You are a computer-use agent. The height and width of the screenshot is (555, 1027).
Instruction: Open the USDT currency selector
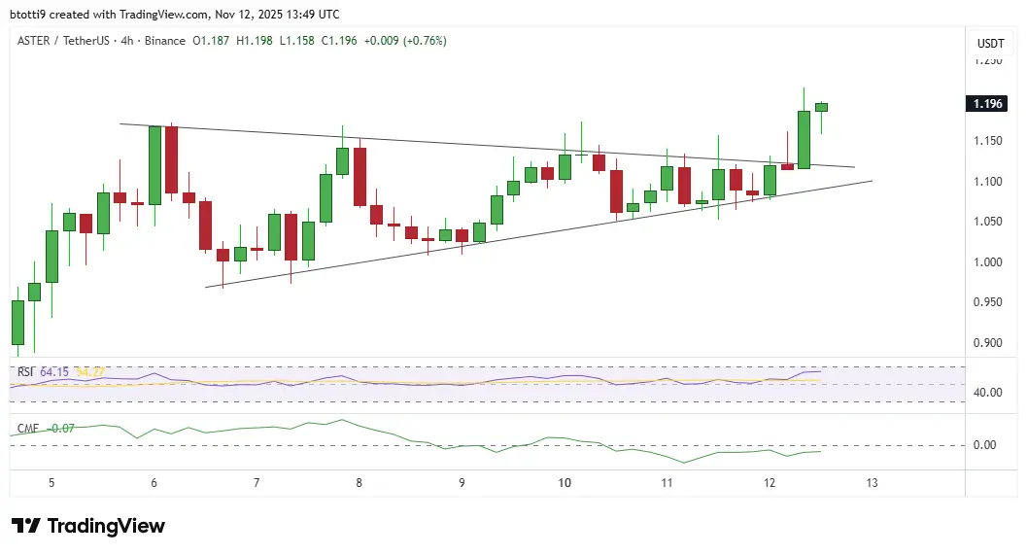pos(991,43)
